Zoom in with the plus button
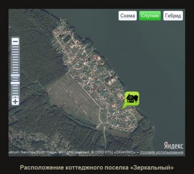Screen dimensions: 194x174 tap(16, 101)
